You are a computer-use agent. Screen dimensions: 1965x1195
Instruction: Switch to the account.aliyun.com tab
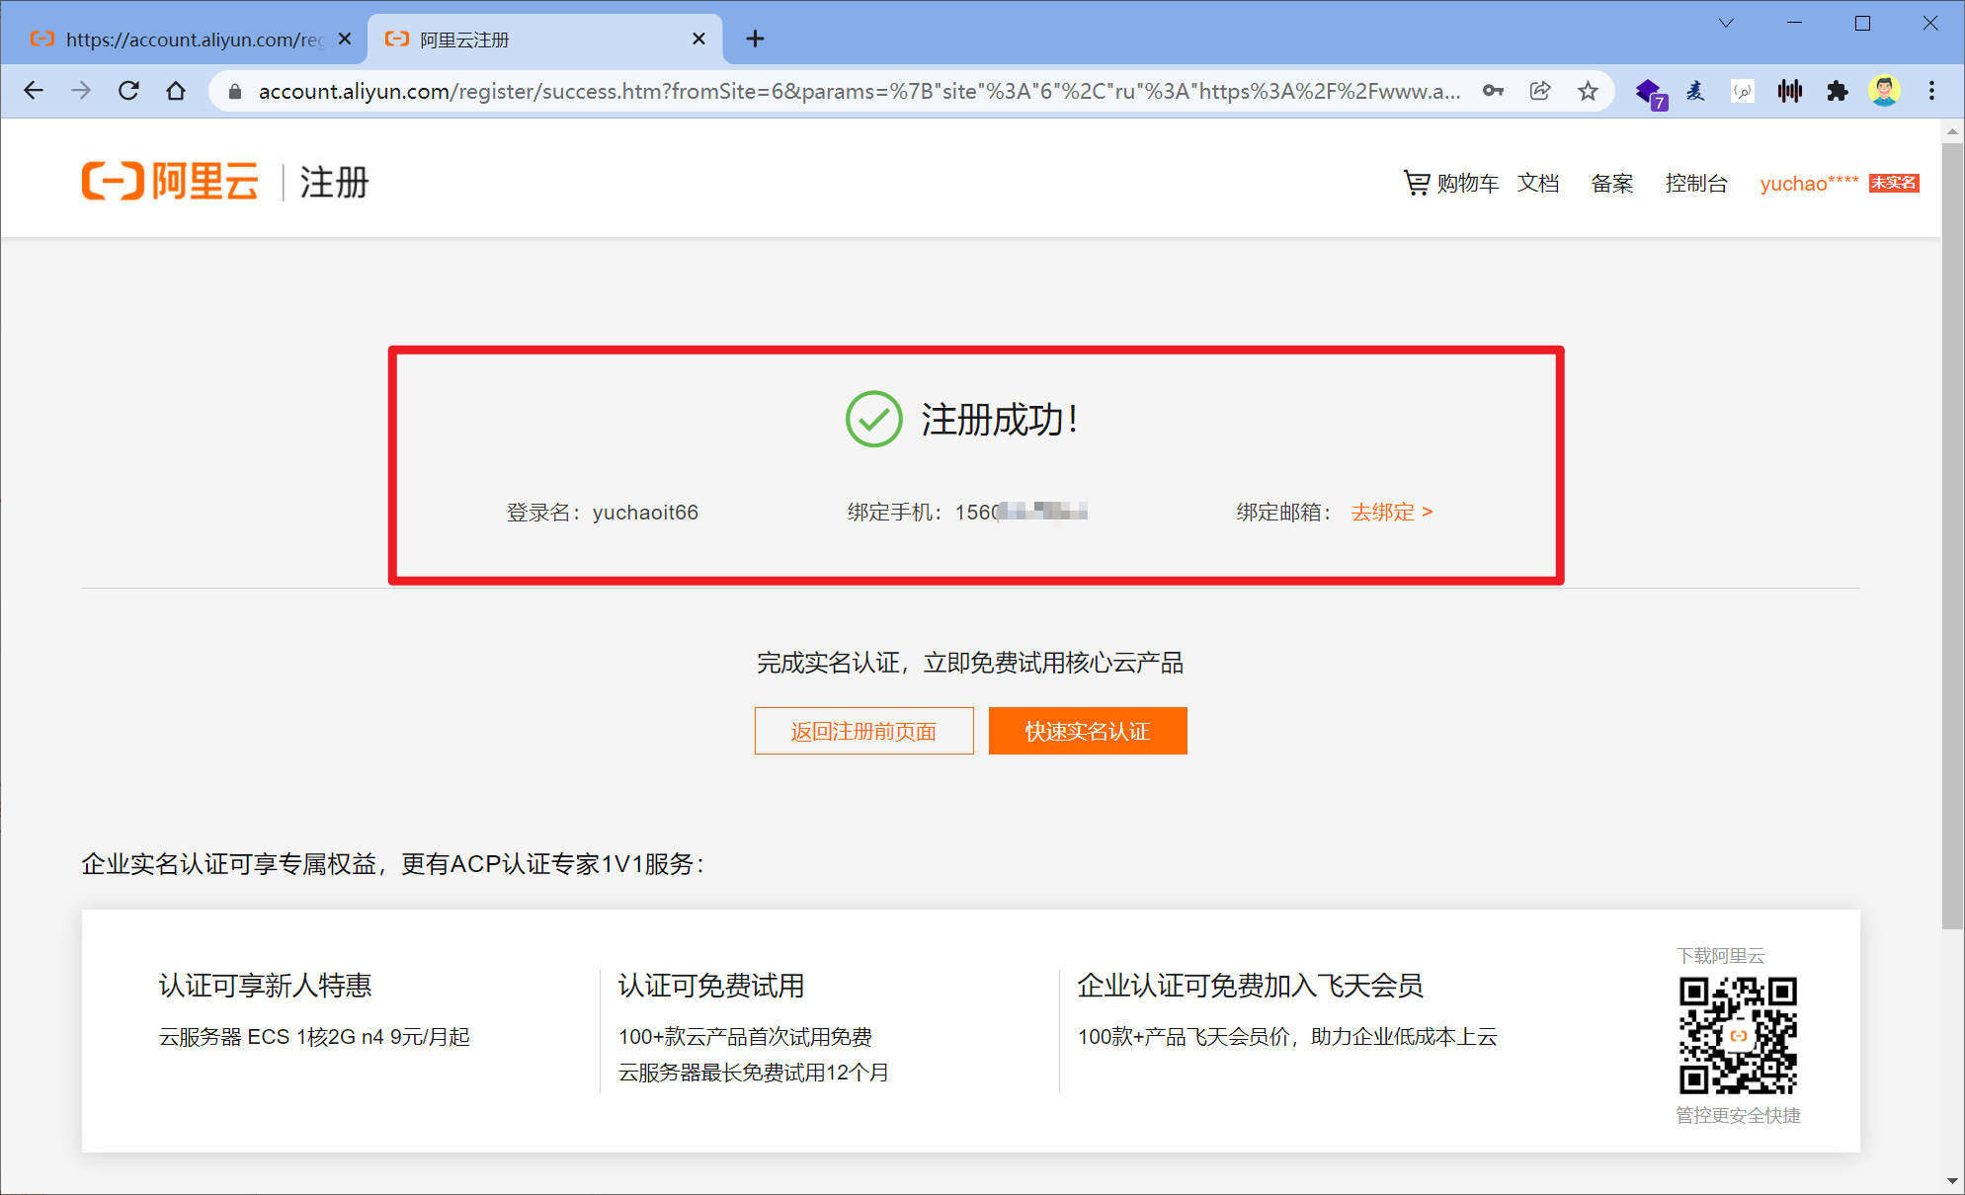(x=188, y=40)
